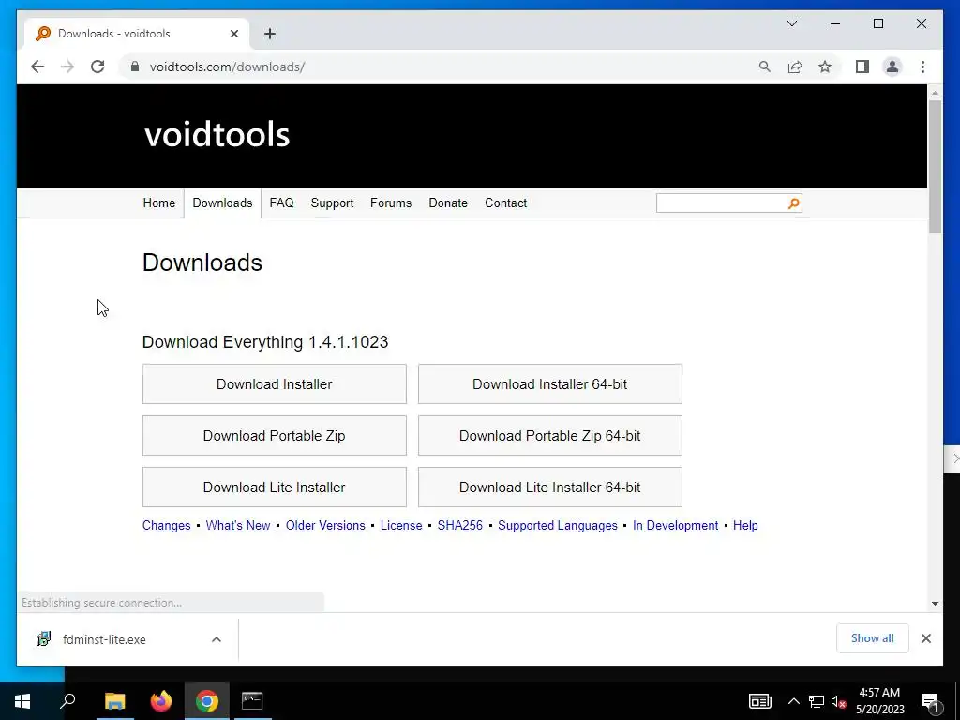Click the scrollbar up arrow
The image size is (960, 720).
click(x=935, y=93)
